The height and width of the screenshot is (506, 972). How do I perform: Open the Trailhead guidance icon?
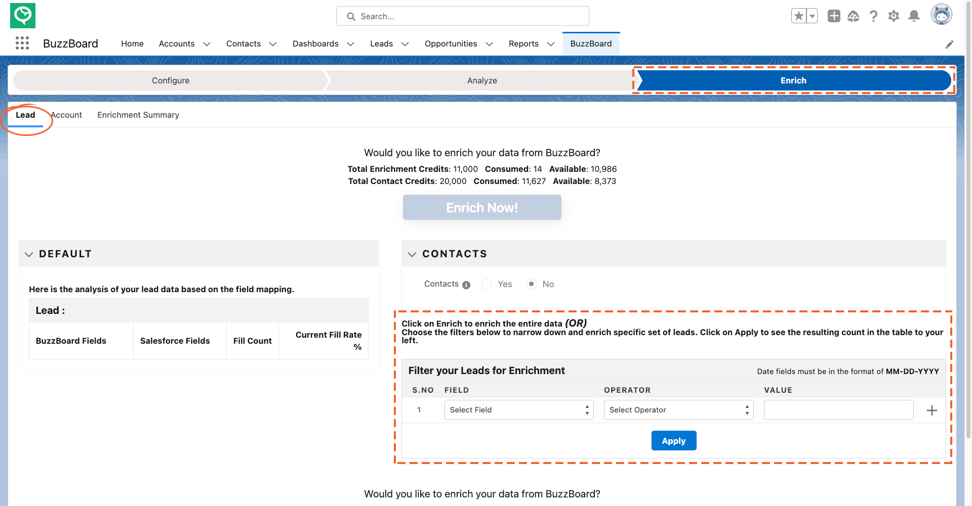[854, 16]
